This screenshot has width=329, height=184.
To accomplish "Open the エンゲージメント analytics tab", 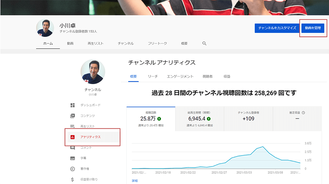I will point(180,76).
